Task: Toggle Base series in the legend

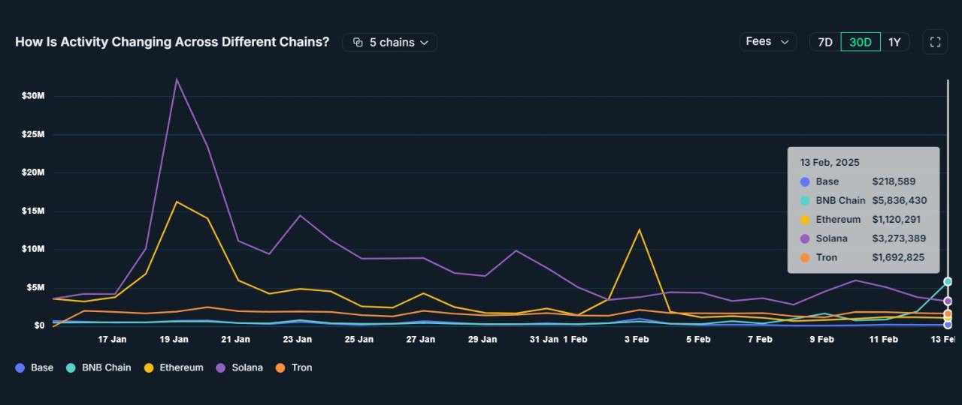Action: click(35, 367)
